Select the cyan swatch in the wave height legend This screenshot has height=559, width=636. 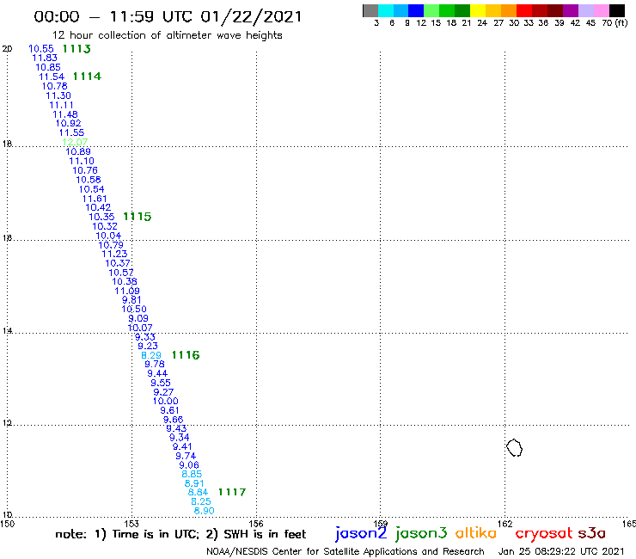point(386,10)
